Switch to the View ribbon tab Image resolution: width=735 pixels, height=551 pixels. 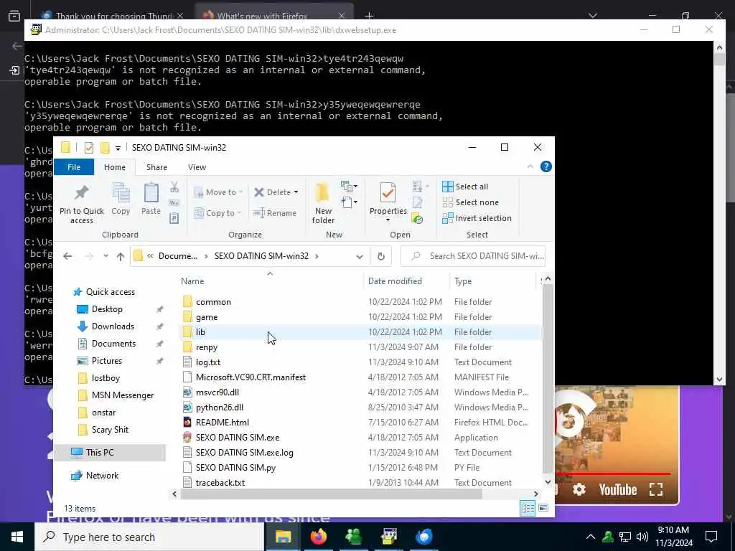click(x=197, y=167)
